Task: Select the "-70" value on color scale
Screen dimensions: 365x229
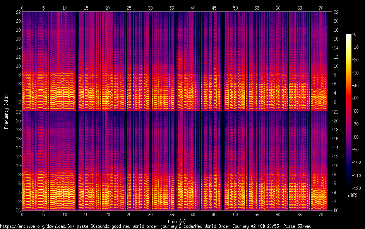Action: point(355,124)
